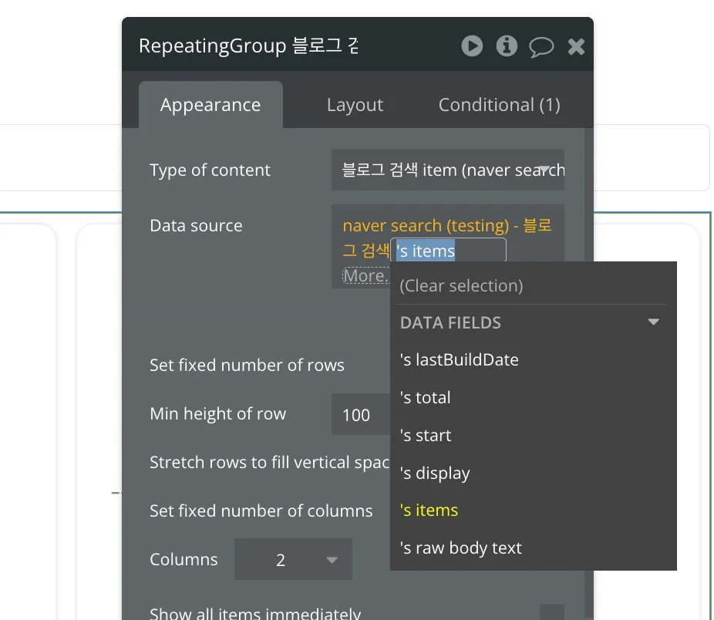The image size is (714, 620).
Task: Select 's raw body text option
Action: pyautogui.click(x=461, y=548)
